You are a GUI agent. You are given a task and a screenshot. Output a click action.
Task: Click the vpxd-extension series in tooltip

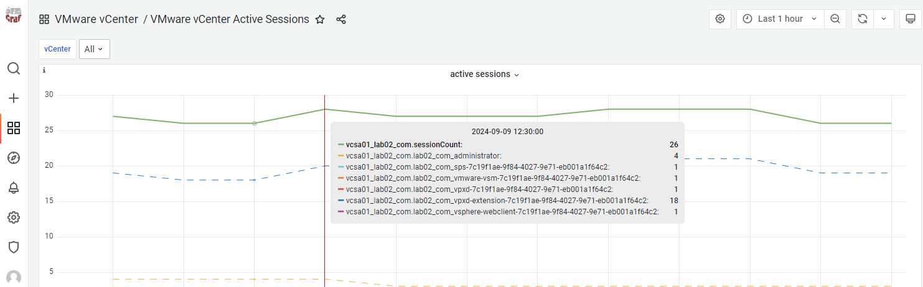[x=497, y=201]
